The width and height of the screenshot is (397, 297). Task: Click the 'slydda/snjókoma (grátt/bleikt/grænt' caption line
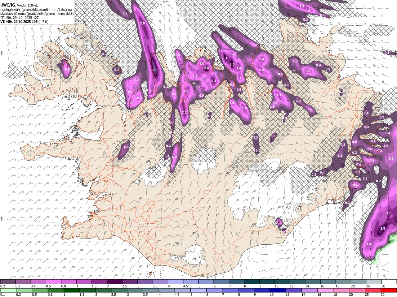[37, 14]
